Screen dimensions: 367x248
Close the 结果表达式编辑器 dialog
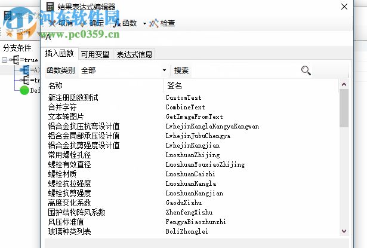[344, 7]
